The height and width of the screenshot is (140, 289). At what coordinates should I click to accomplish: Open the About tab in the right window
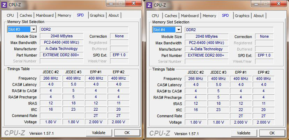click(x=259, y=16)
